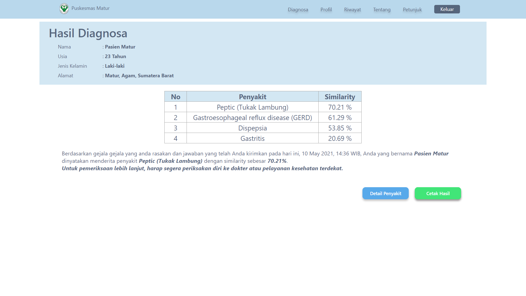Open the Riwayat navigation link

point(352,10)
